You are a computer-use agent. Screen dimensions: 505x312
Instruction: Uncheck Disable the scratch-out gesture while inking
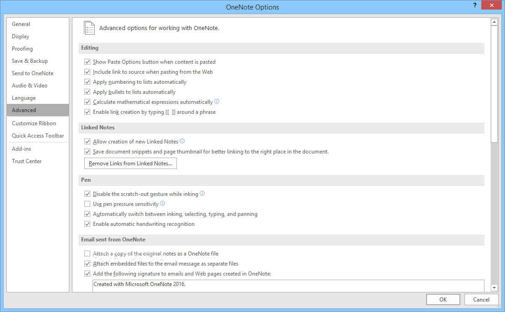(87, 194)
